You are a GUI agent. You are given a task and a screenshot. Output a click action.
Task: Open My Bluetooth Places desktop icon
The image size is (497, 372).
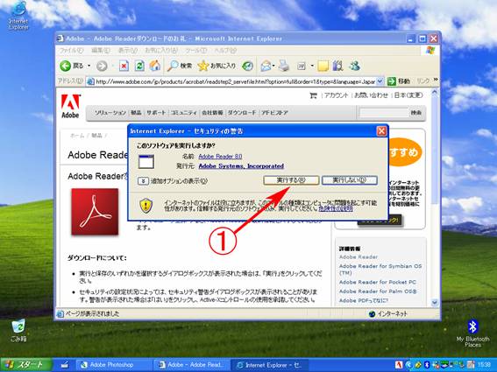tap(472, 333)
